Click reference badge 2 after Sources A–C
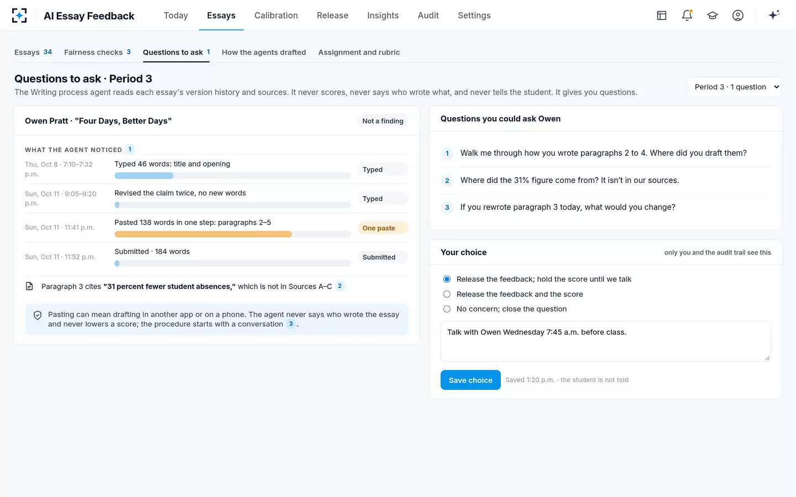This screenshot has height=497, width=796. click(x=340, y=286)
